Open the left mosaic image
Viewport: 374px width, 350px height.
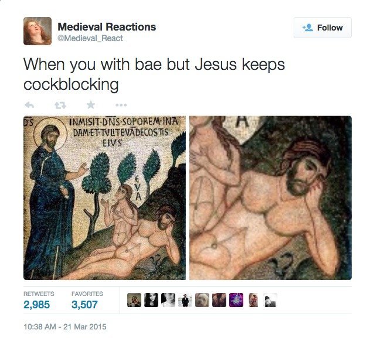click(x=104, y=198)
